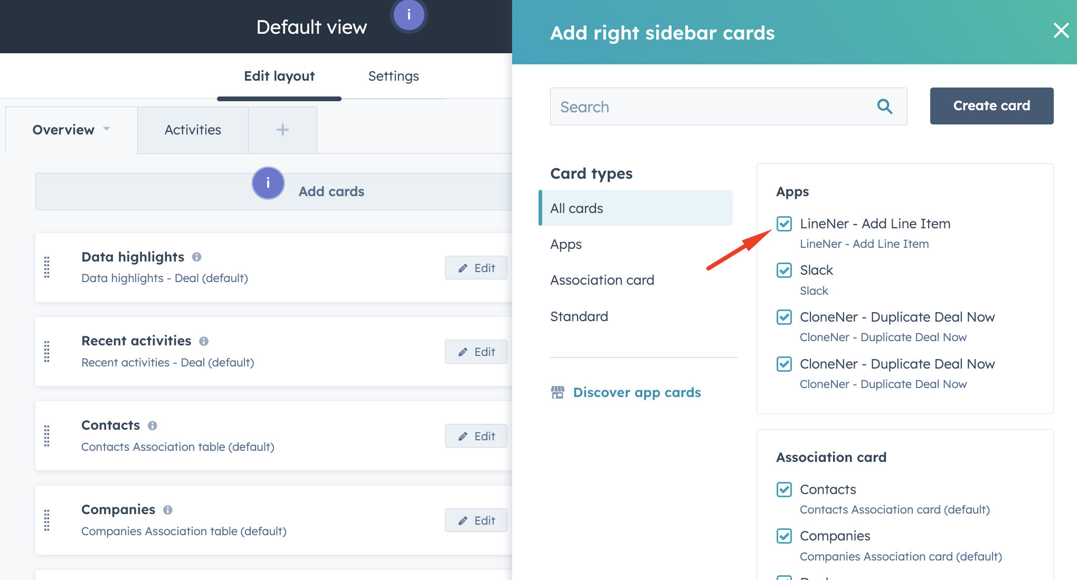
Task: Click 'Data highlights - Deal (default)' subtitle
Action: pyautogui.click(x=165, y=278)
